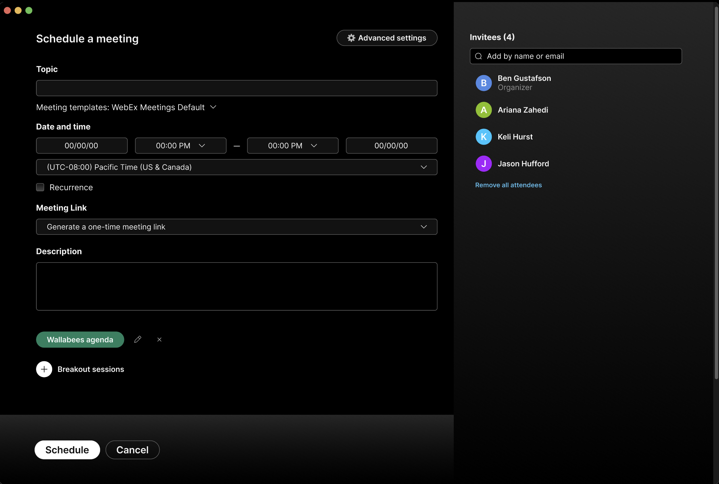This screenshot has width=719, height=484.
Task: Click the Schedule button
Action: coord(67,450)
